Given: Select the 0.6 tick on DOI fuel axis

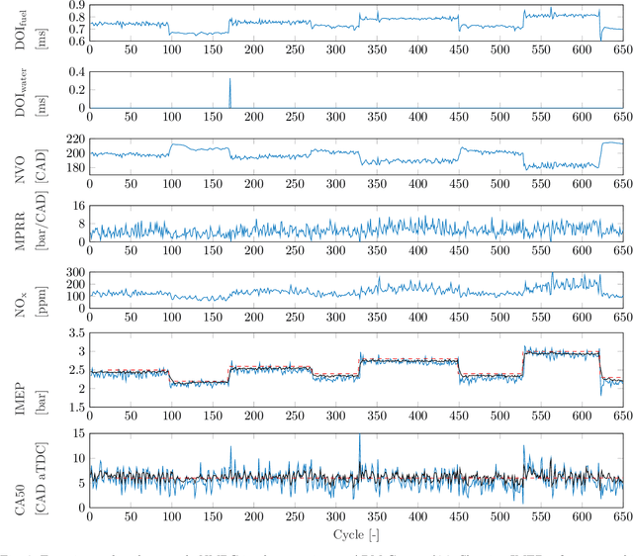Looking at the screenshot, I should click(77, 41).
